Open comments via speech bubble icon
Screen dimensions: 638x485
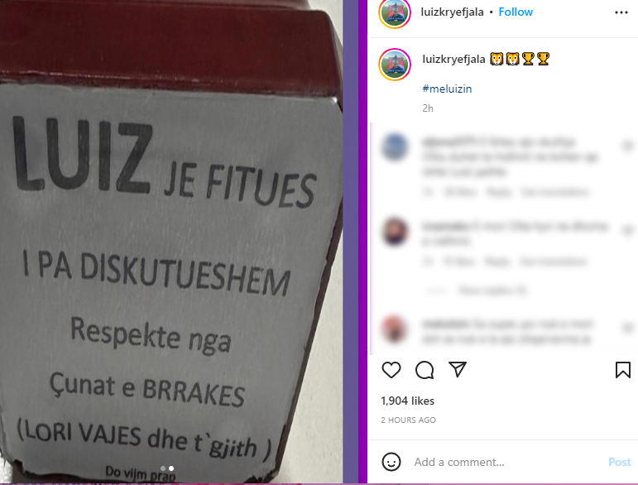click(x=425, y=370)
